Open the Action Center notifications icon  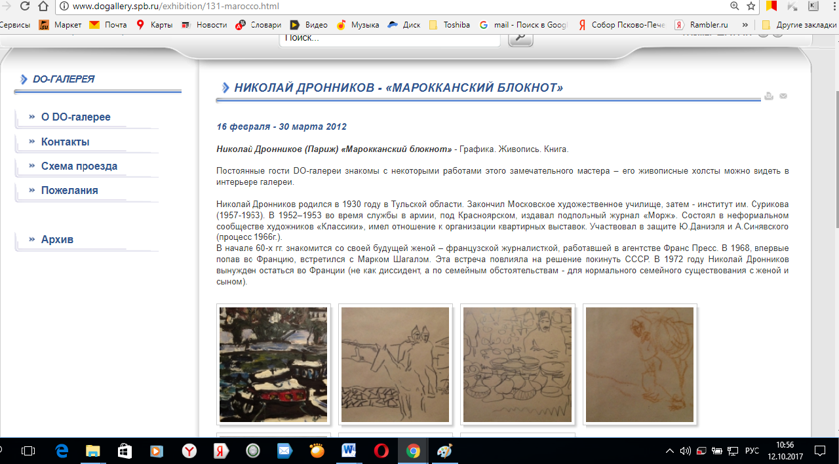click(x=820, y=451)
